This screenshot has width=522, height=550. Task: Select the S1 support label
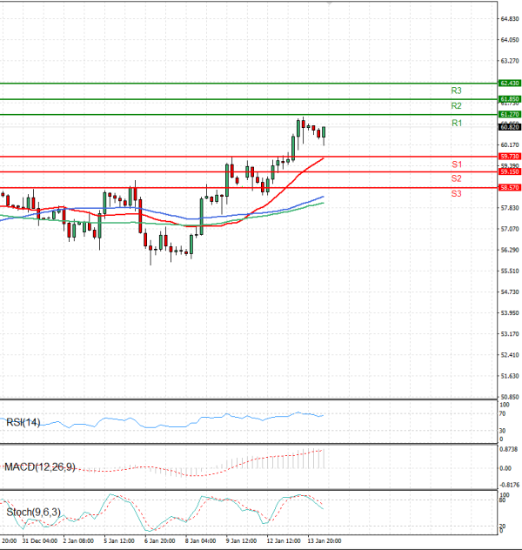[456, 164]
